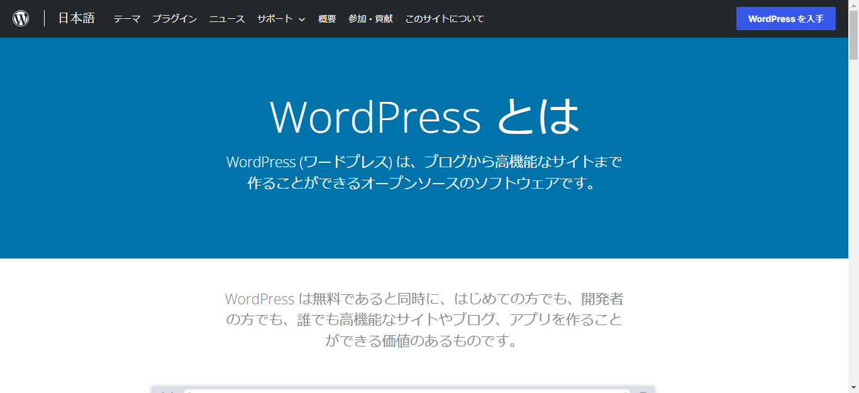Select the 概要 menu item
Screen dimensions: 859x393
pyautogui.click(x=327, y=19)
